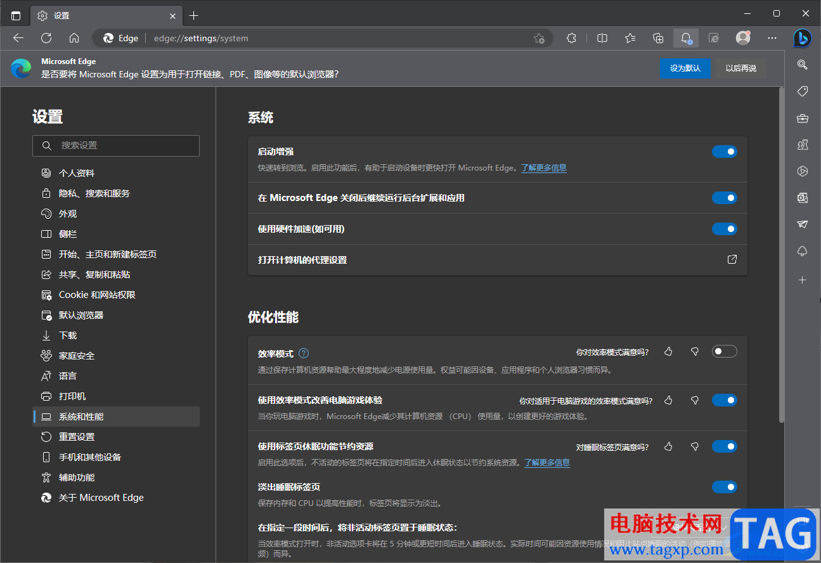Open the Drop paper-plane sidebar icon
Screen dimensions: 821x563
point(802,224)
